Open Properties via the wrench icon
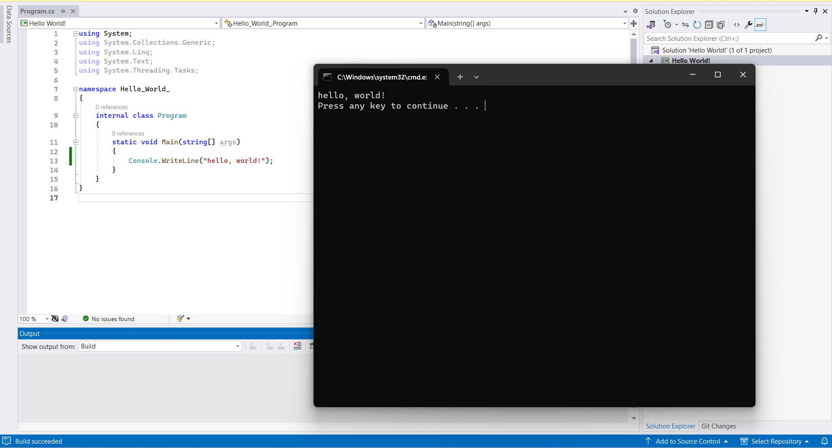Image resolution: width=832 pixels, height=448 pixels. pos(748,25)
